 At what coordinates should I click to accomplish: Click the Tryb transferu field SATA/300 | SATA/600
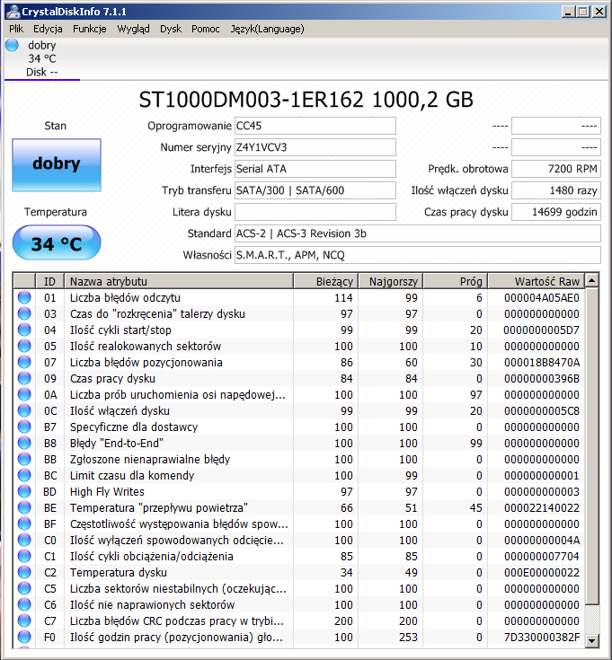(x=315, y=190)
